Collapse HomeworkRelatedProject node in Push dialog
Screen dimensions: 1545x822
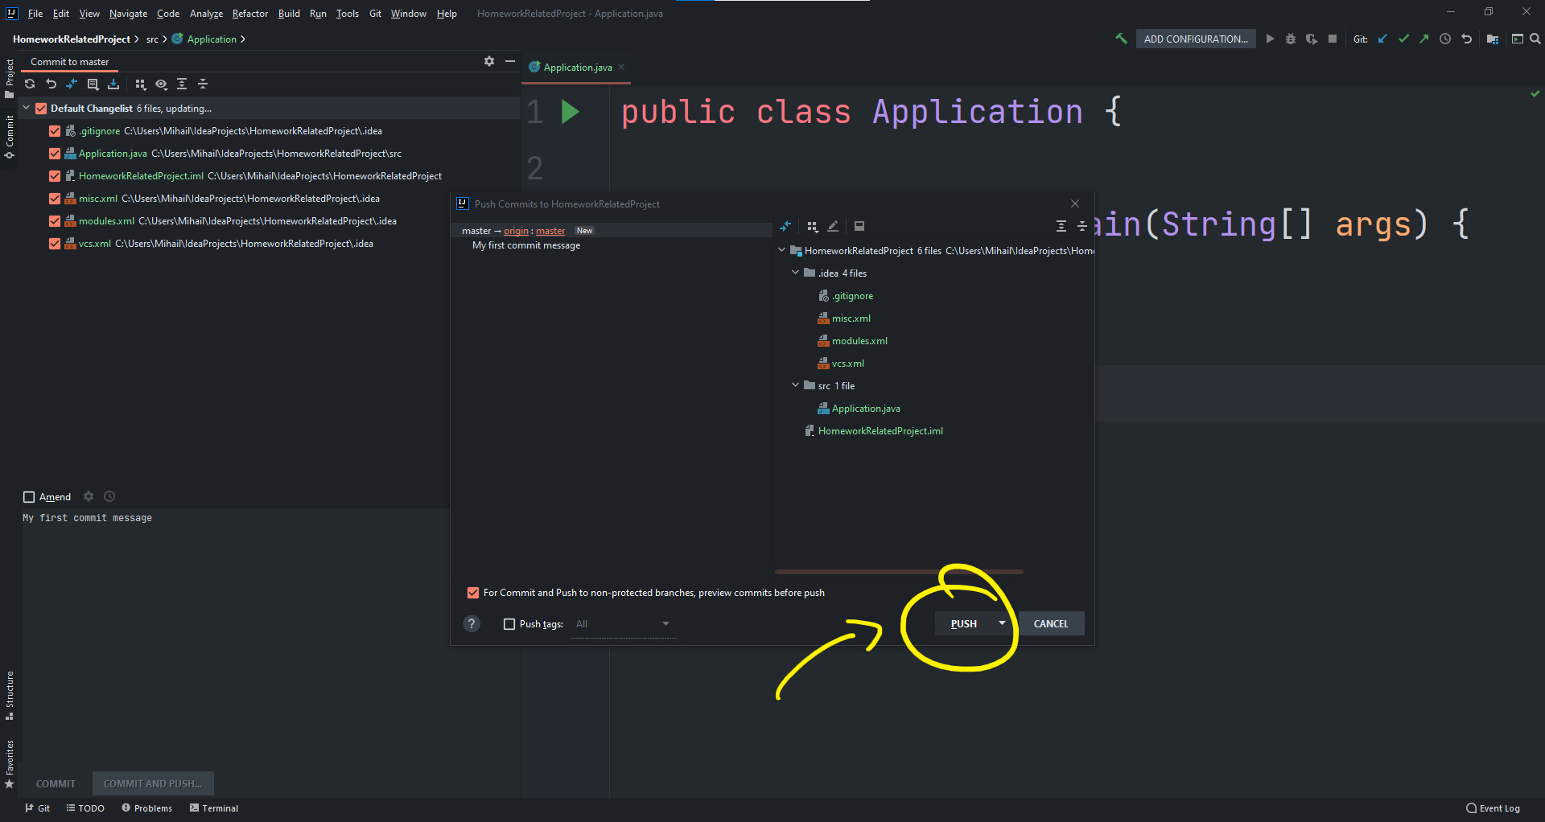(781, 250)
